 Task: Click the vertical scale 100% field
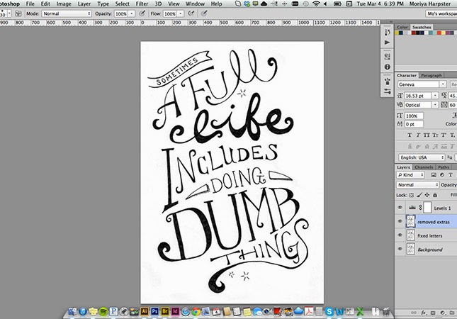[414, 116]
